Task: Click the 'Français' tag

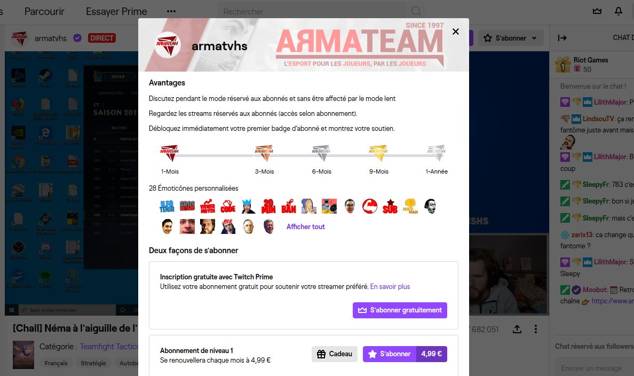Action: coord(56,363)
